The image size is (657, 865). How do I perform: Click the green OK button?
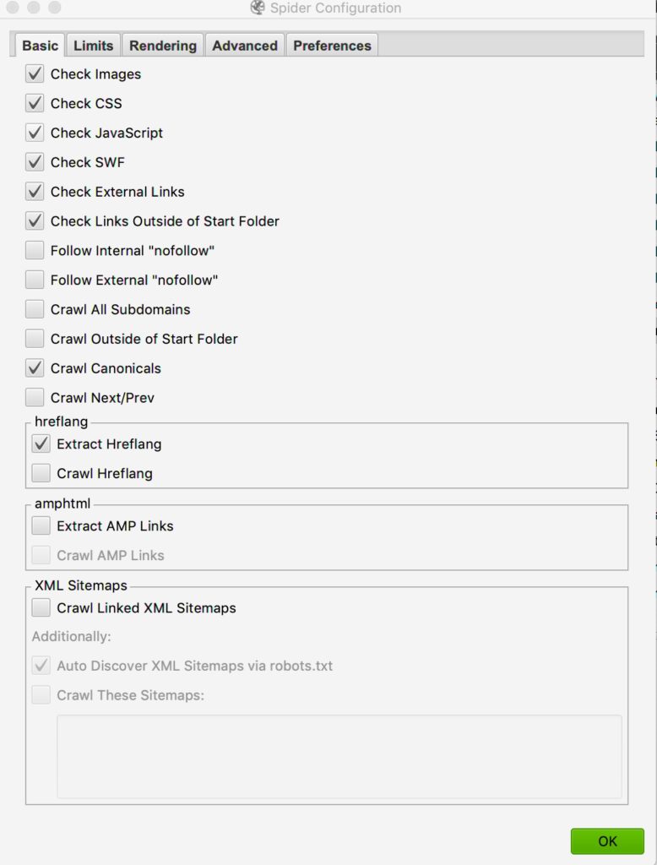click(x=607, y=841)
